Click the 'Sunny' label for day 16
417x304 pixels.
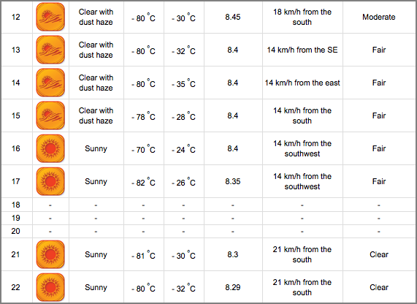click(96, 148)
